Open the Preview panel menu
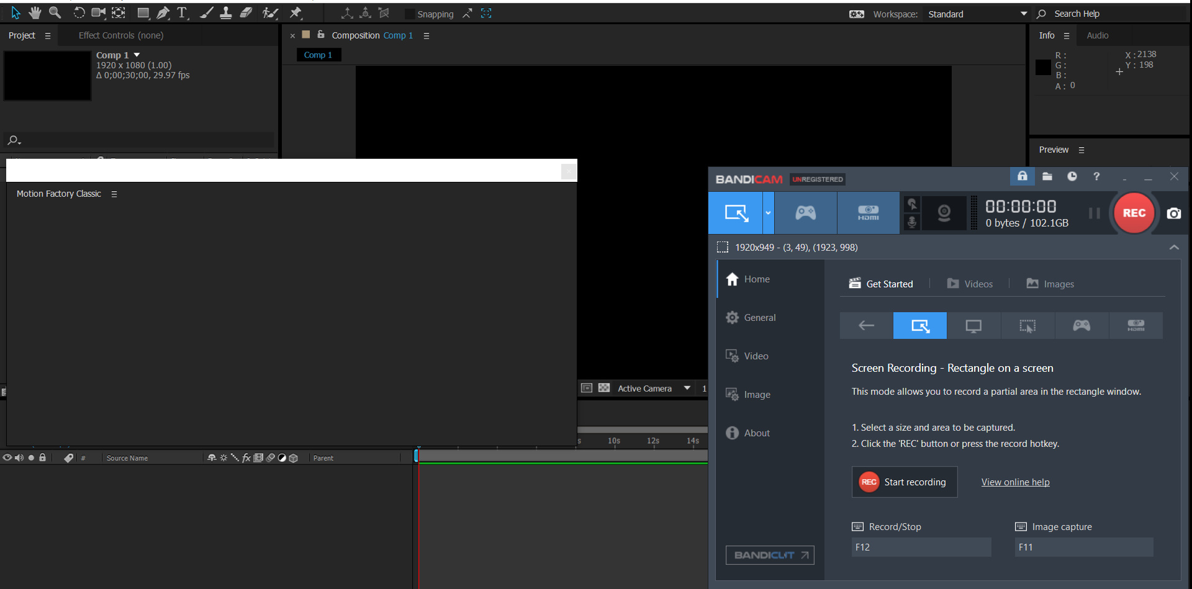The width and height of the screenshot is (1192, 589). [1081, 150]
